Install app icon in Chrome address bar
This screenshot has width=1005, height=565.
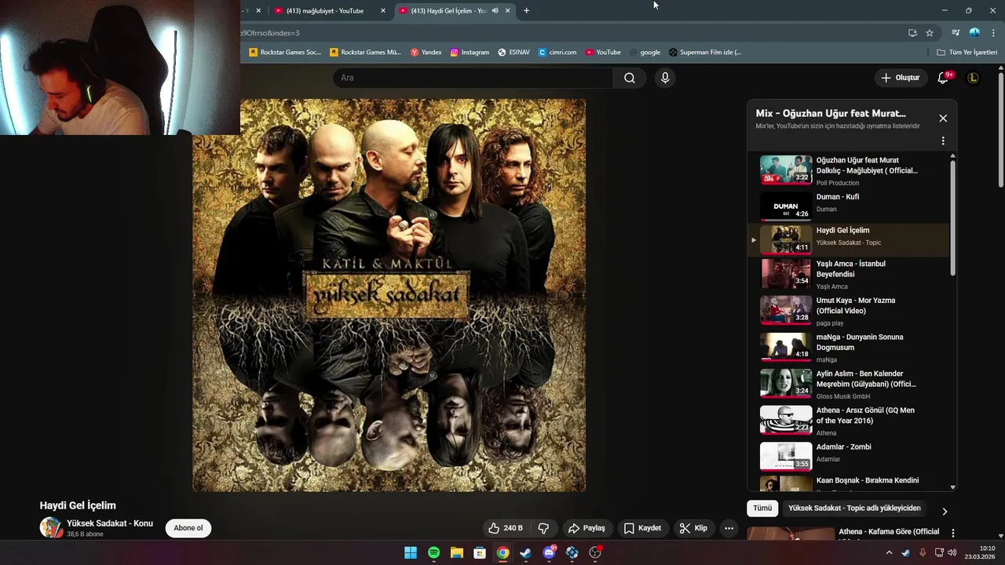(912, 33)
